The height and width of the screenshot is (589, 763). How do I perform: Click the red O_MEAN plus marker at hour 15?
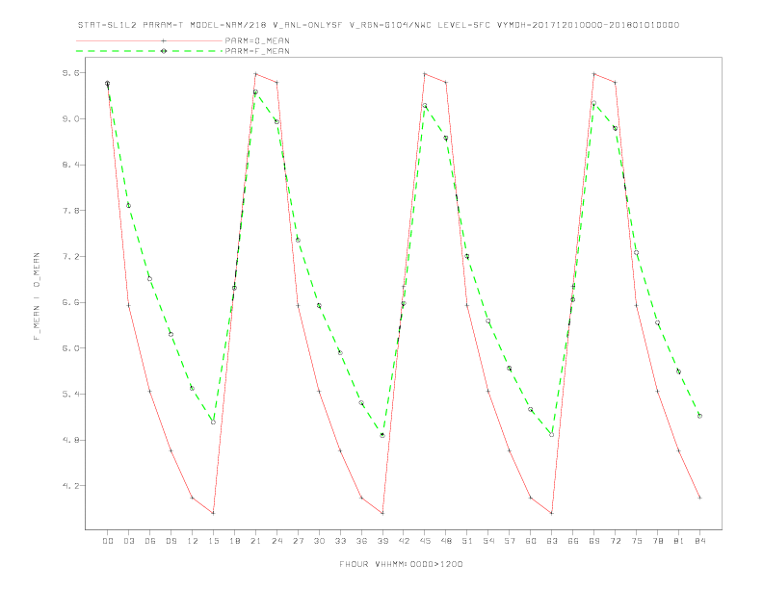click(x=213, y=513)
